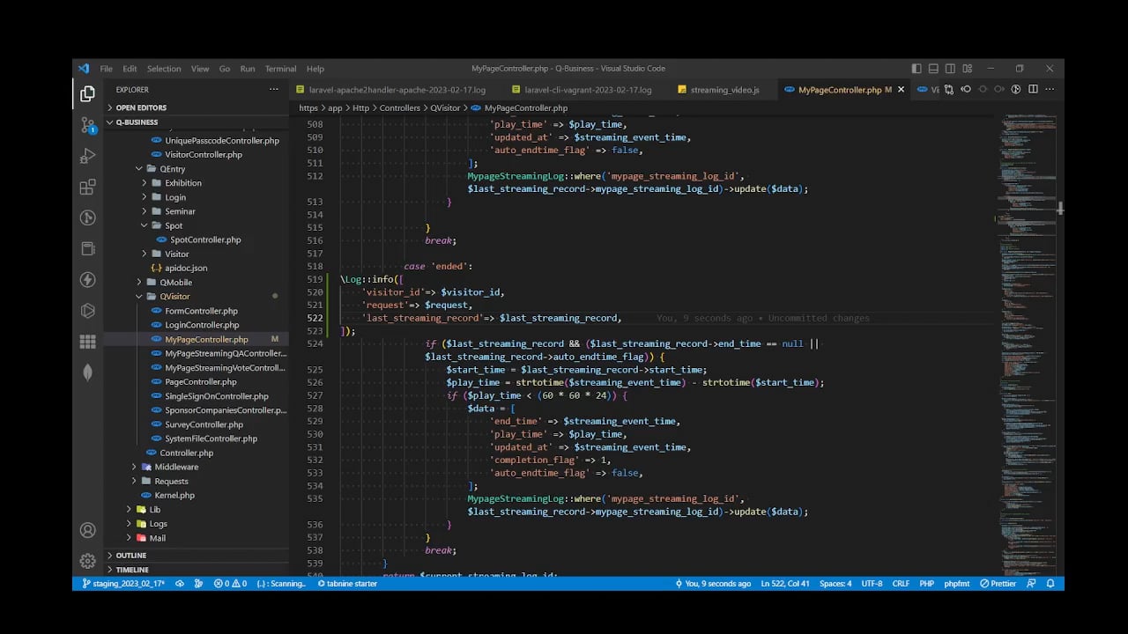Toggle the Secondary Side Bar layout button

tap(950, 69)
